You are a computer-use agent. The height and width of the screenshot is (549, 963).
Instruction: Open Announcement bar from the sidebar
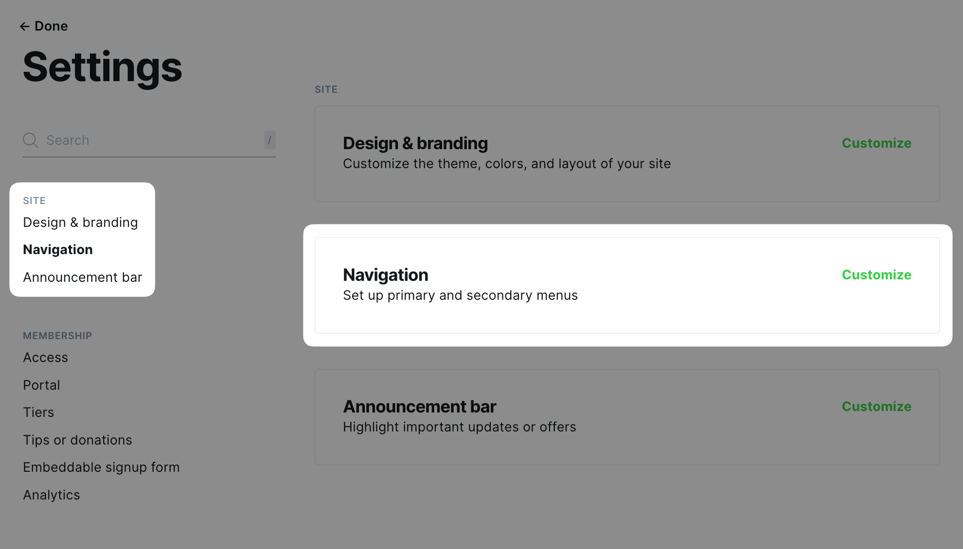pos(83,277)
